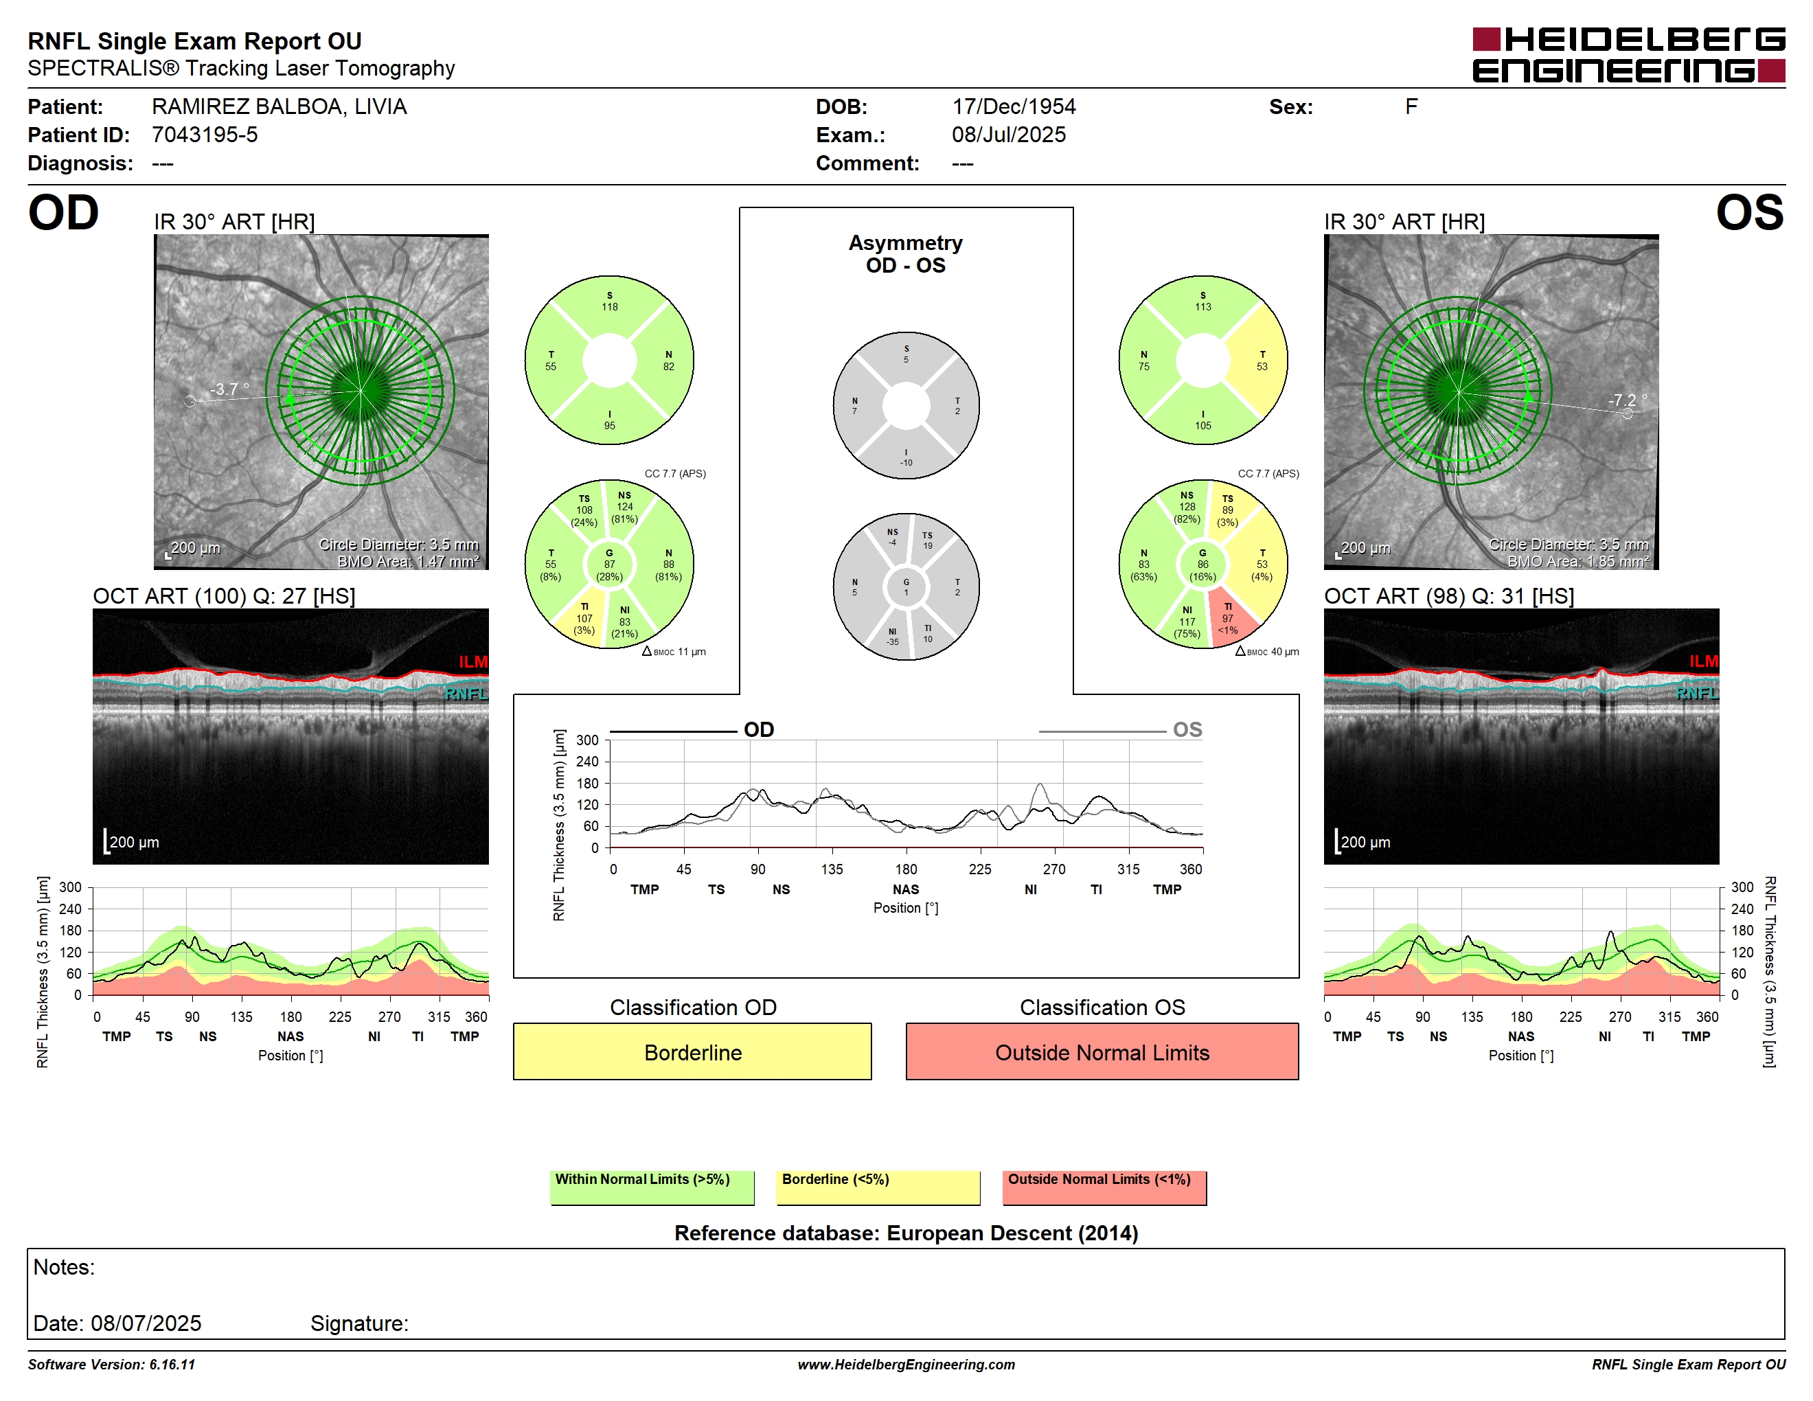1813x1401 pixels.
Task: Click the green 'Within Normal Limits (>5%)' legend swatch
Action: pos(652,1187)
